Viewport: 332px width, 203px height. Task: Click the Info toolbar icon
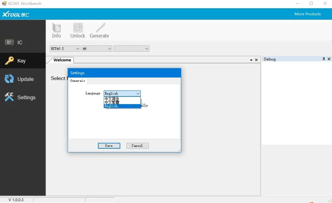click(x=56, y=30)
